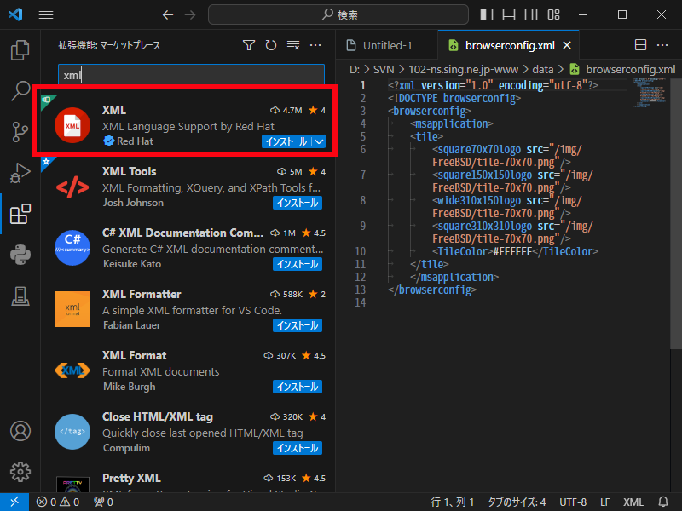Screen dimensions: 682x511
Task: Select the data breadcrumb segment
Action: click(542, 70)
